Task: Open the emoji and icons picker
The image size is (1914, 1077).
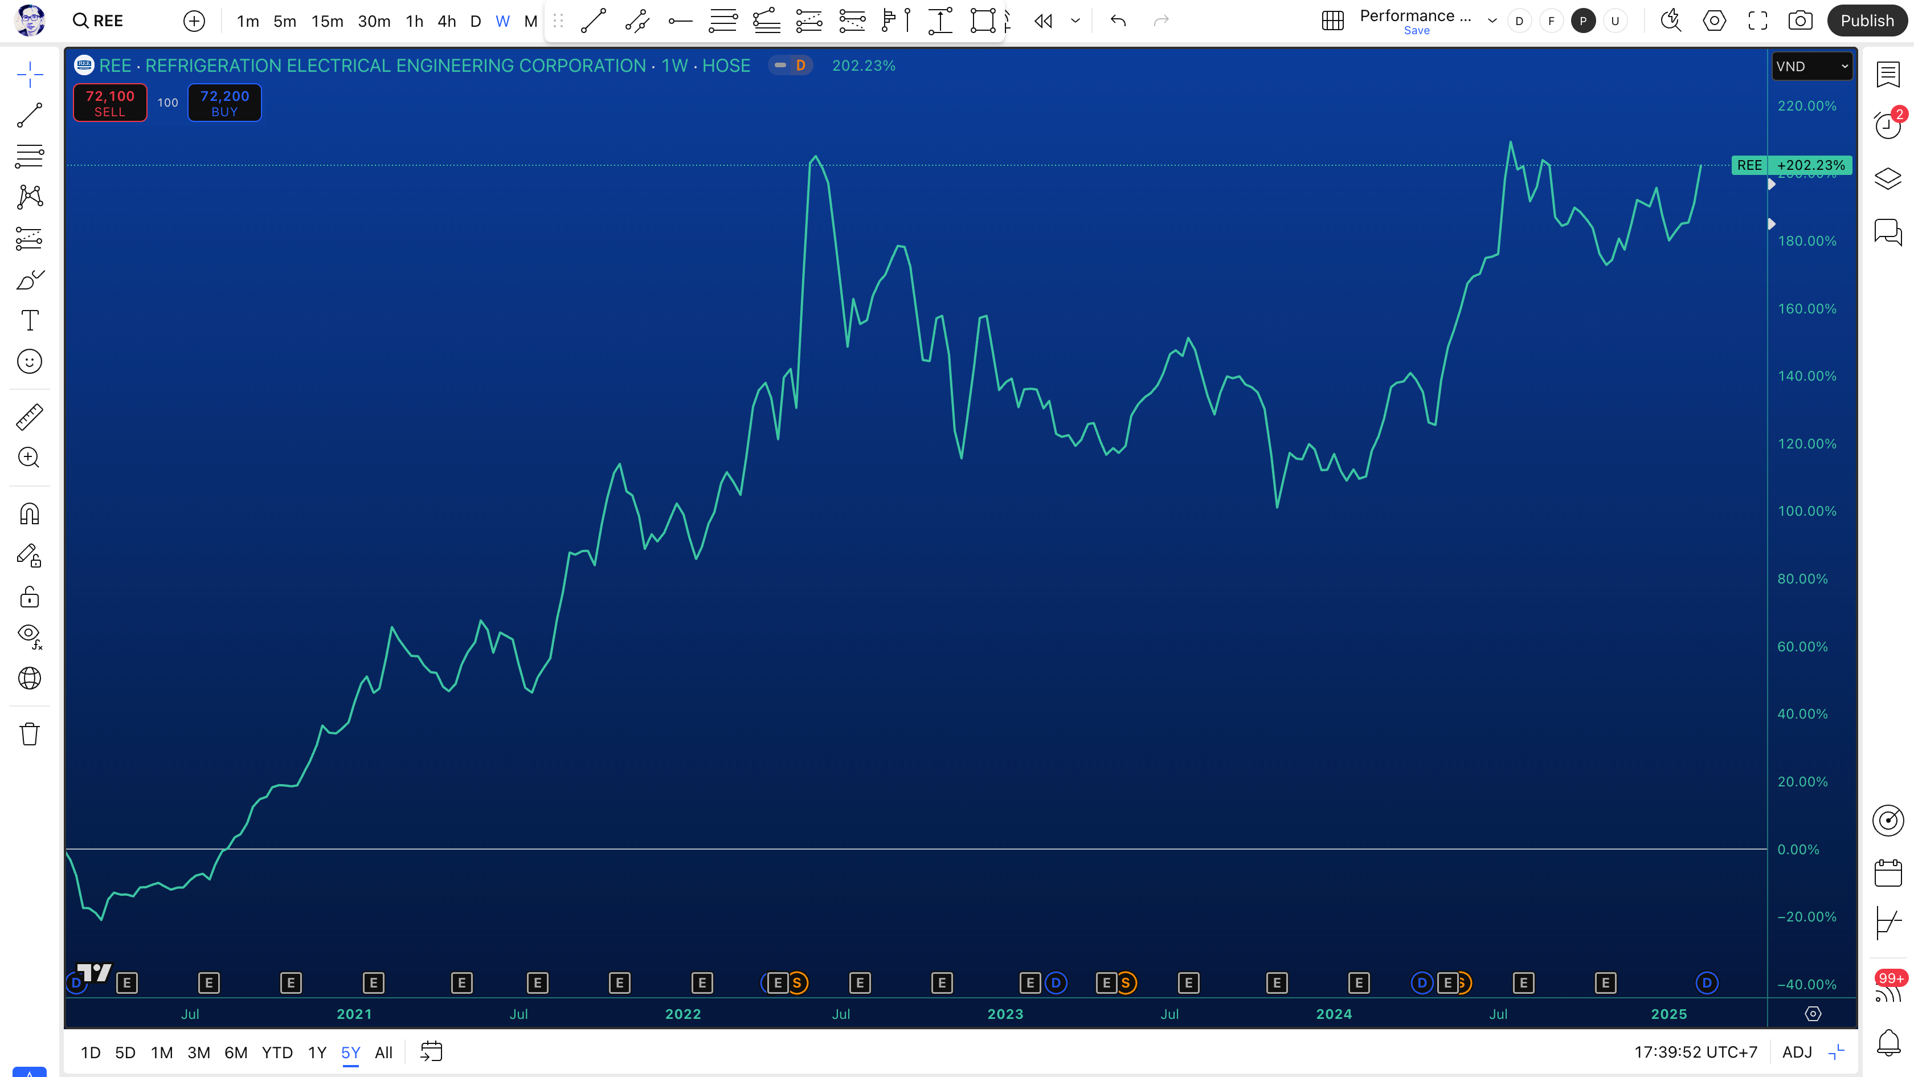Action: coord(30,362)
